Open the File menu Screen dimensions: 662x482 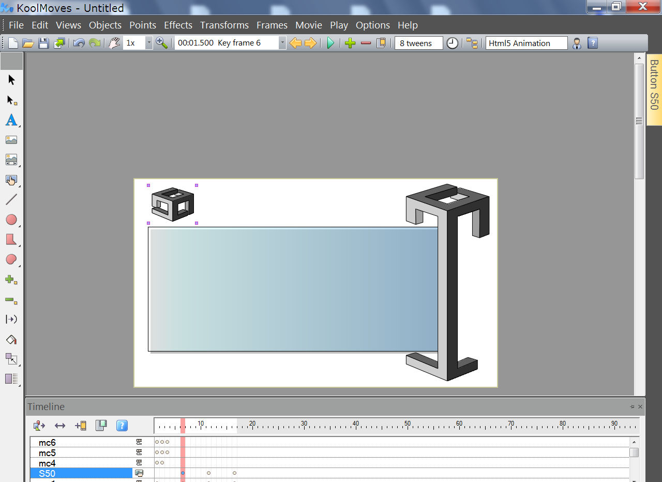pos(16,25)
